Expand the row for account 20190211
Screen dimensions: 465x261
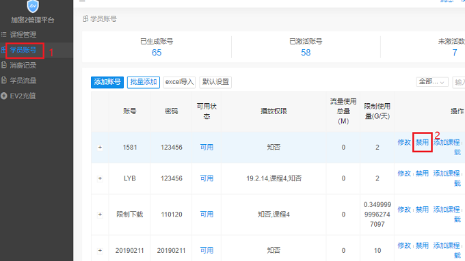(100, 250)
